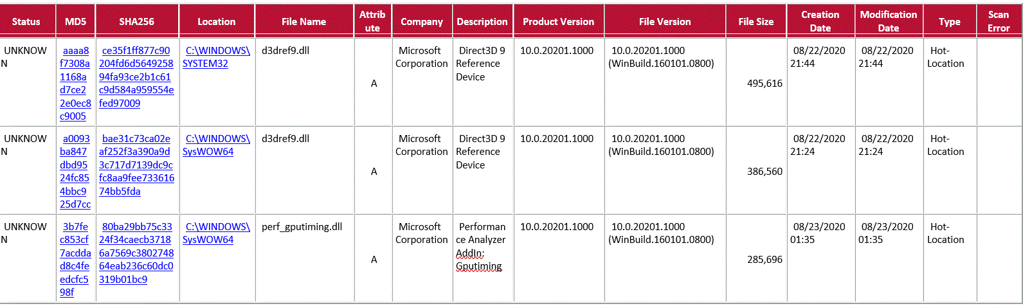Open the MD5 hash link starting with 3b7fe
This screenshot has width=1023, height=306.
[x=76, y=259]
